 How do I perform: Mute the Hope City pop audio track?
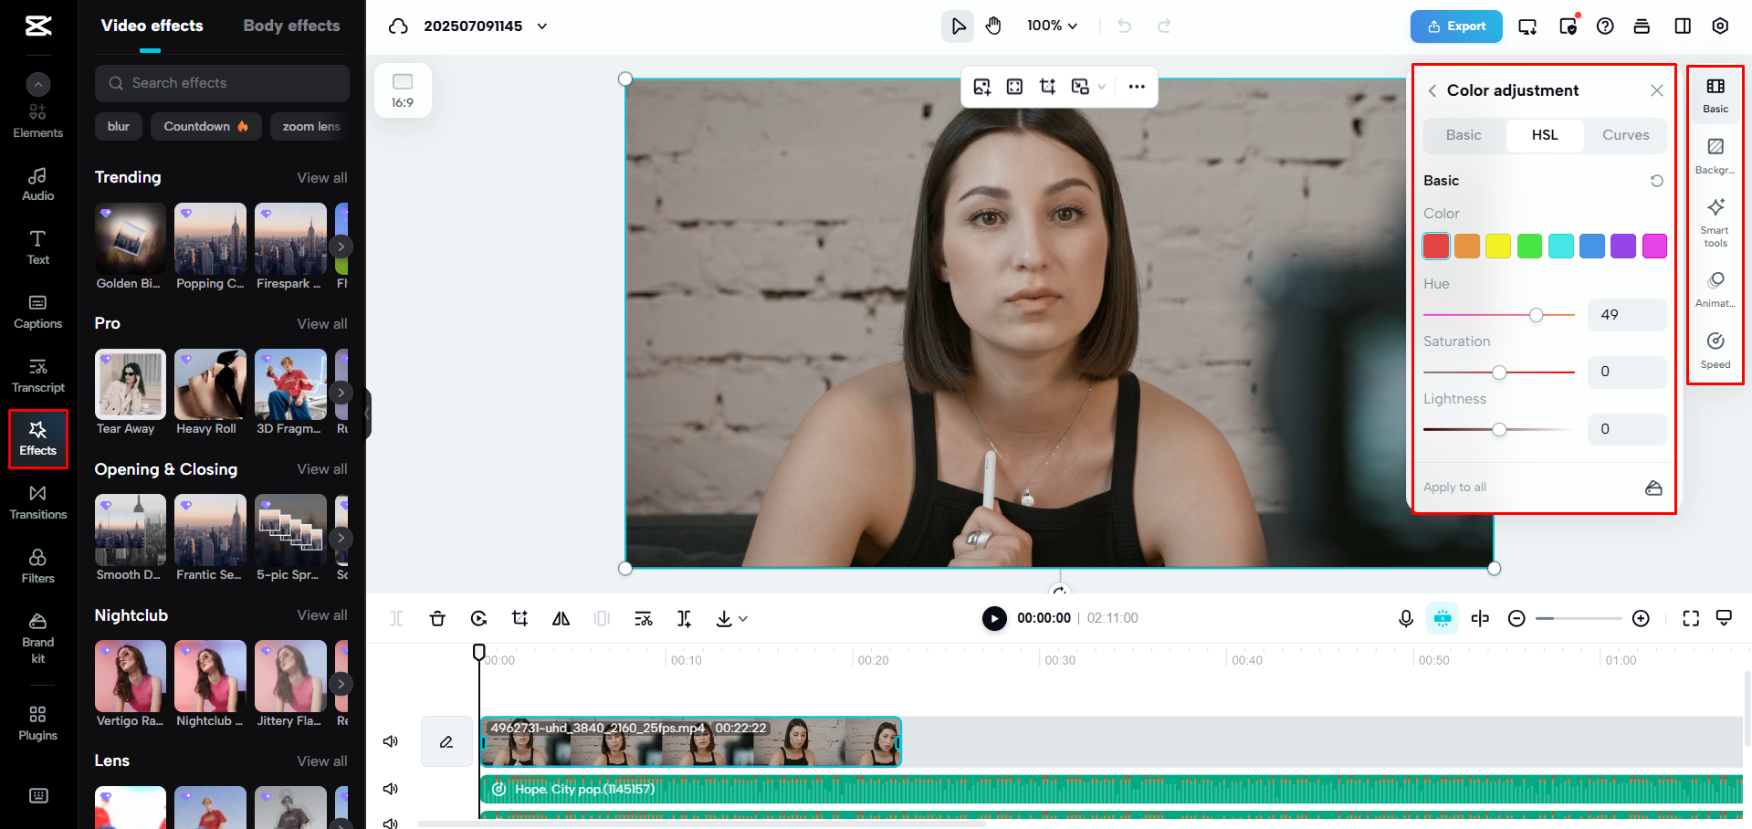click(x=390, y=789)
